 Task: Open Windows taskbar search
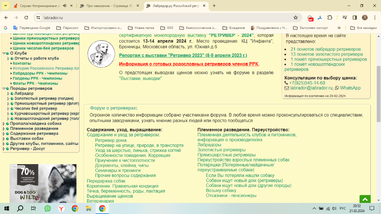point(20,208)
